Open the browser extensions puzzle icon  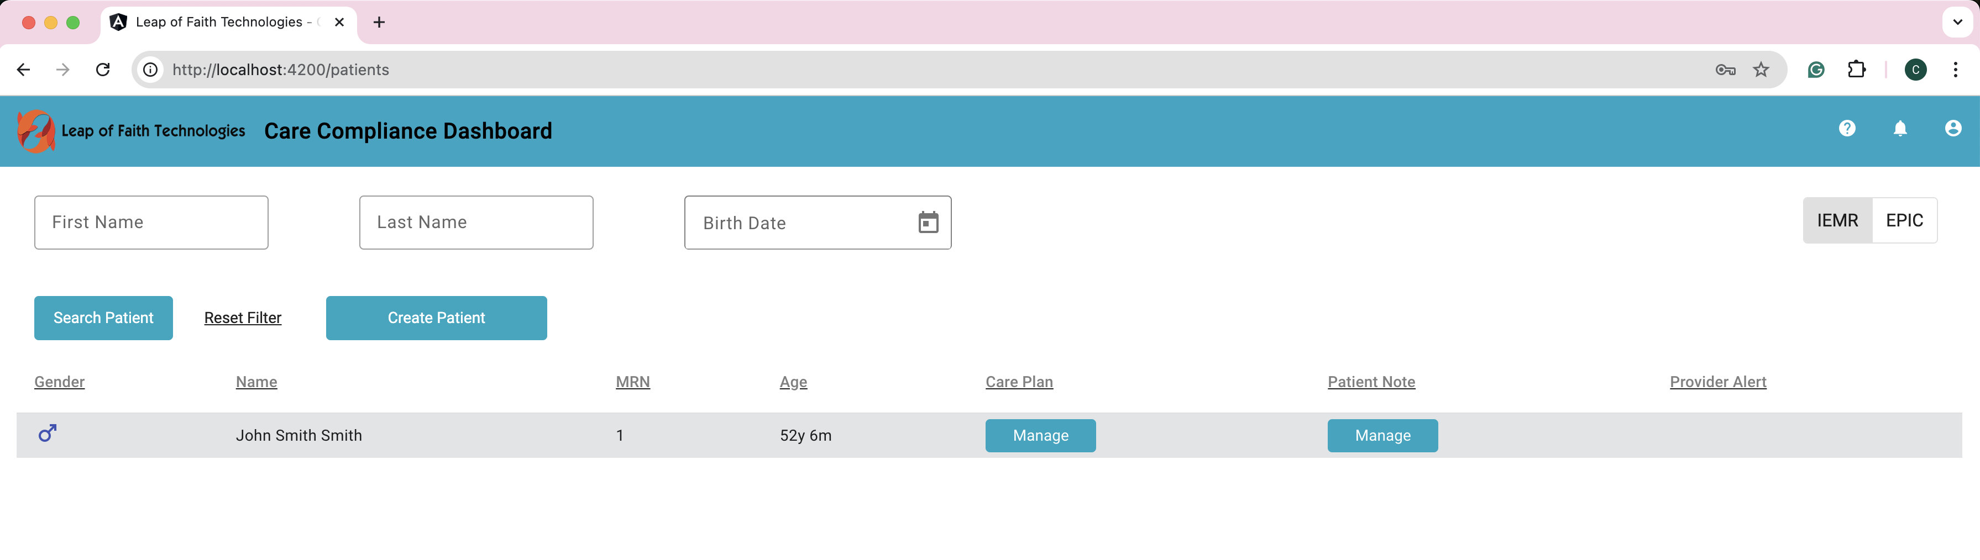pyautogui.click(x=1856, y=70)
